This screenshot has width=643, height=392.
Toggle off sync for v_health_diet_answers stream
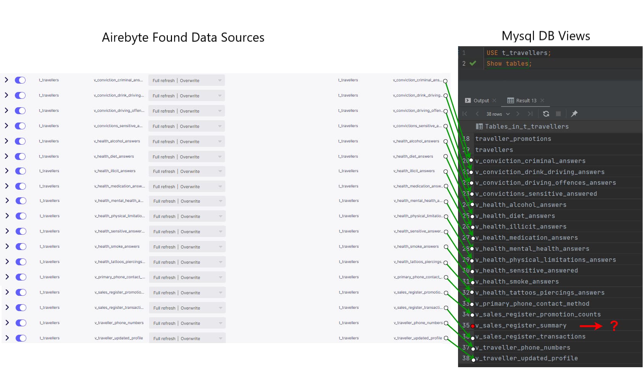20,156
